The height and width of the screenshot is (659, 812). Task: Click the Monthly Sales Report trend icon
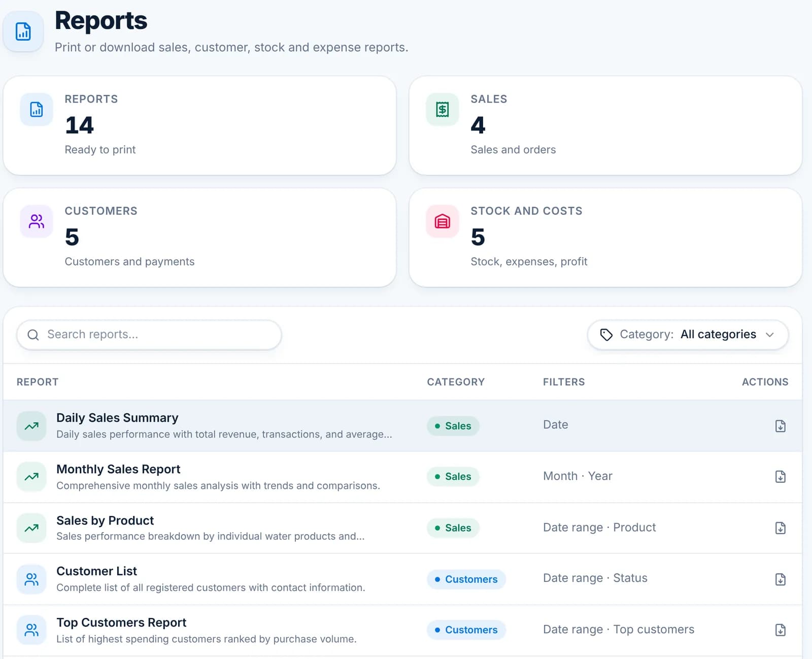click(31, 477)
